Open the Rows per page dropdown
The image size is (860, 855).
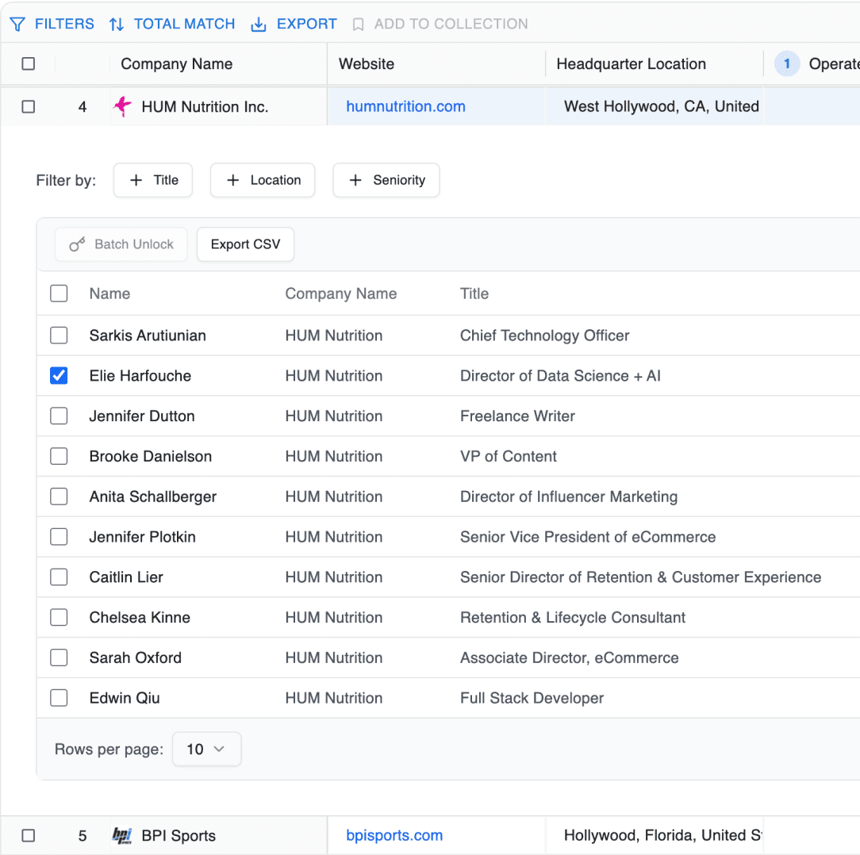pyautogui.click(x=207, y=750)
